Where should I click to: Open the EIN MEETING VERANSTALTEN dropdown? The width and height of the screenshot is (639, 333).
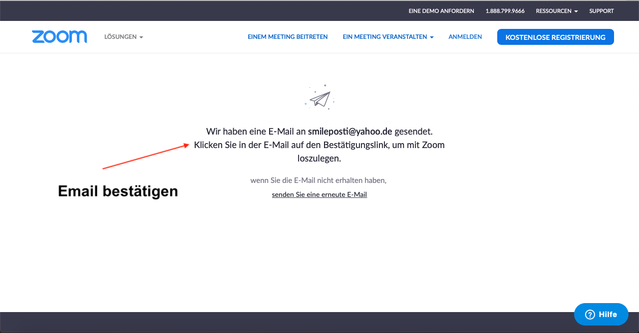(388, 37)
